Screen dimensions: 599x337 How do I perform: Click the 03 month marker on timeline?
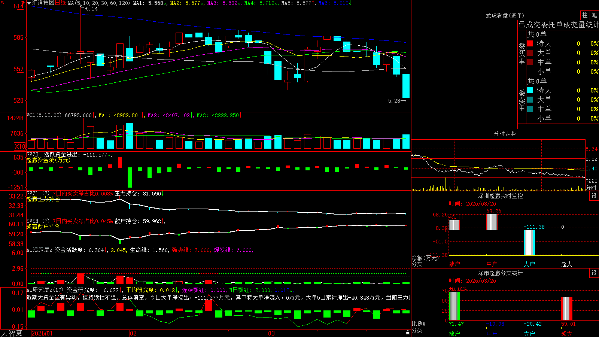tap(271, 333)
